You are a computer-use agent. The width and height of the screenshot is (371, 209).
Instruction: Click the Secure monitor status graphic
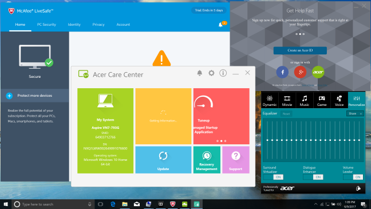[36, 57]
